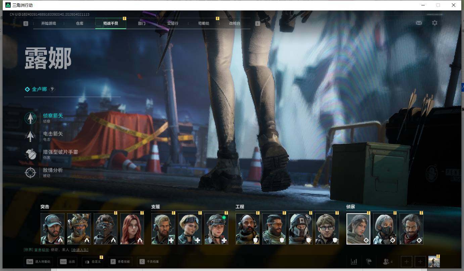Select the assault operator with dark visor
Screen dimensions: 464x271
point(105,229)
